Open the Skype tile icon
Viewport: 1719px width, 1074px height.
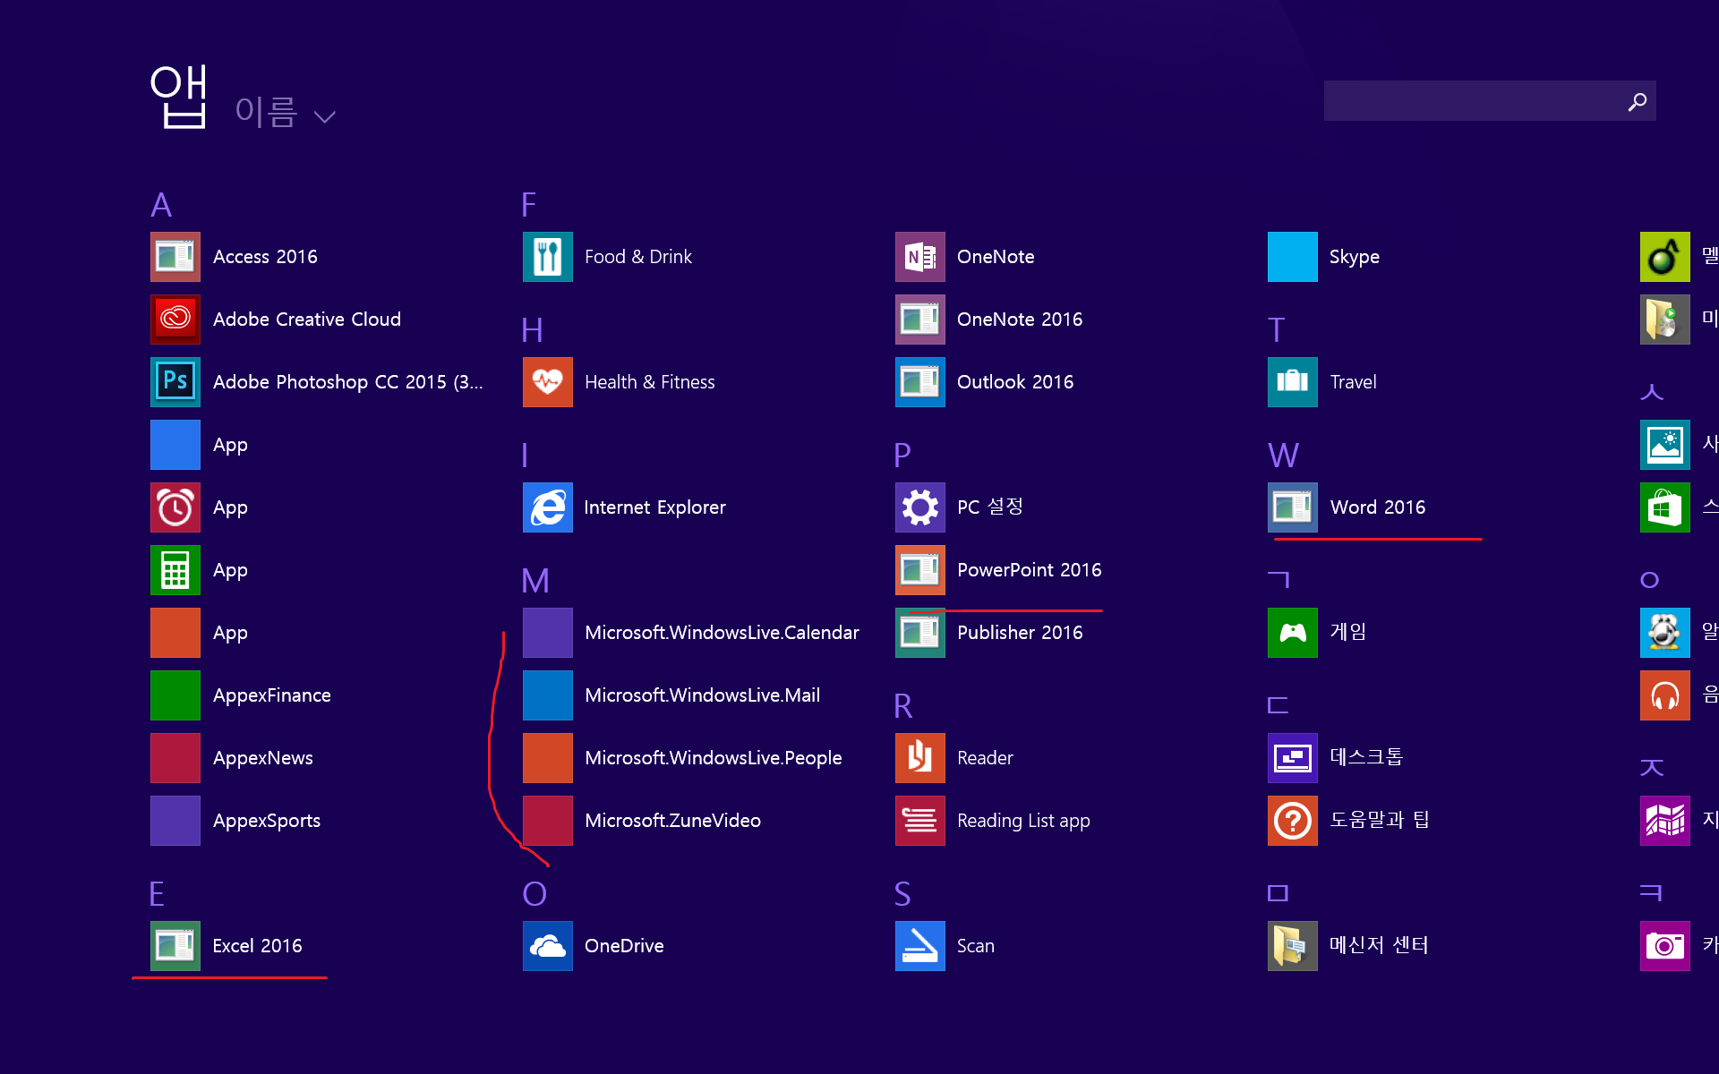(1293, 257)
